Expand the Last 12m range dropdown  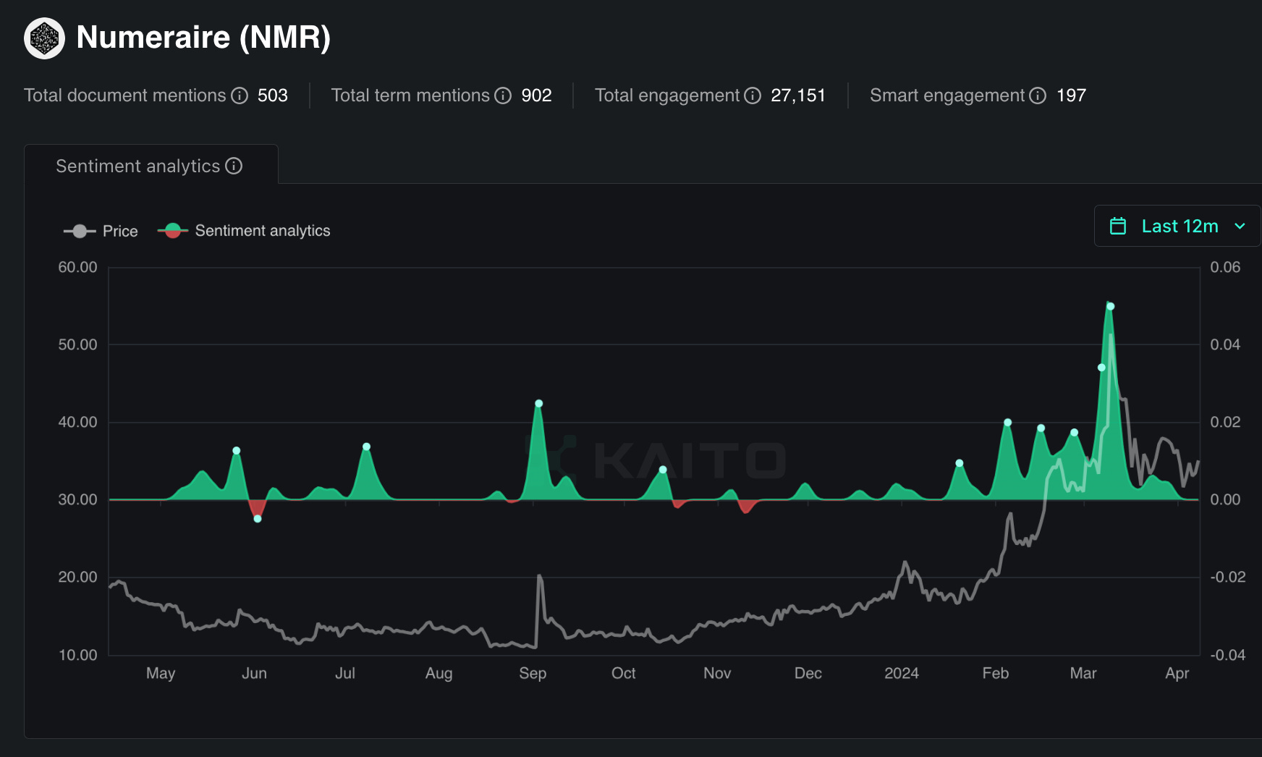(1177, 227)
